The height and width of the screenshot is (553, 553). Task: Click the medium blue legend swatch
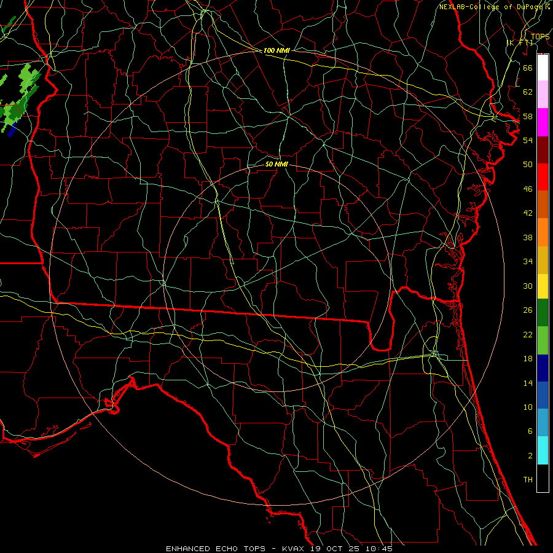point(543,395)
